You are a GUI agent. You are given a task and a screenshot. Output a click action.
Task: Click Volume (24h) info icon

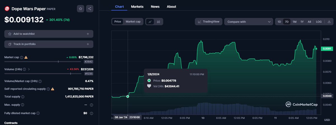click(24, 69)
